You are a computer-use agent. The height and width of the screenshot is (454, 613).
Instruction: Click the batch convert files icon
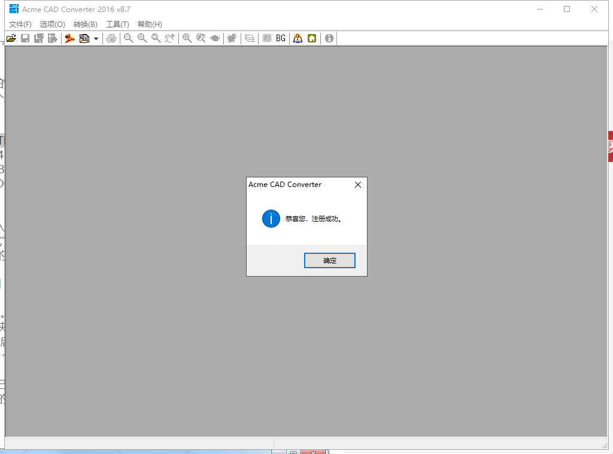[84, 38]
